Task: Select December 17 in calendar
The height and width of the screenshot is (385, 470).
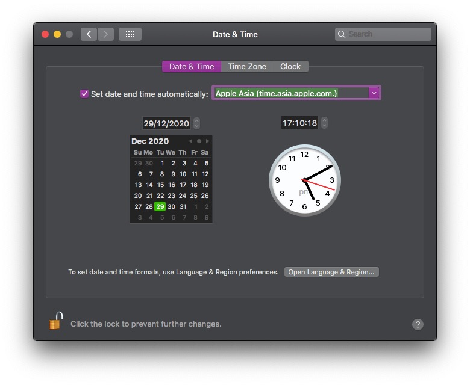Action: [183, 185]
